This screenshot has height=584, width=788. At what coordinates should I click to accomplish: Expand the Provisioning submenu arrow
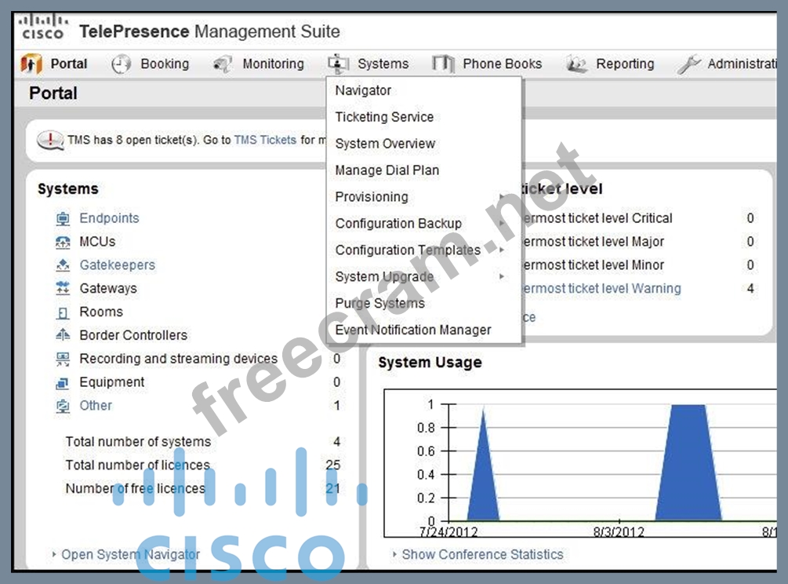(x=502, y=197)
